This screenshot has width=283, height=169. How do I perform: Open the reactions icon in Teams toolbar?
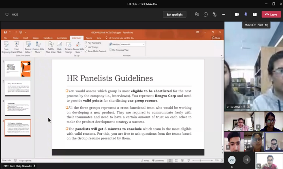[x=215, y=15]
